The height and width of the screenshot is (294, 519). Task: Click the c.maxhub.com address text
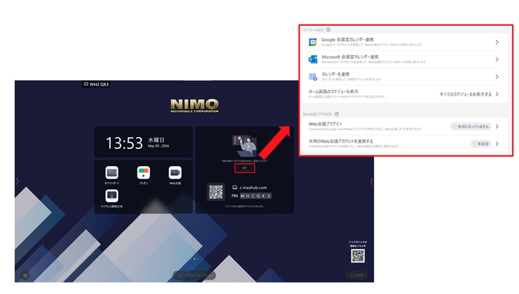pos(254,187)
